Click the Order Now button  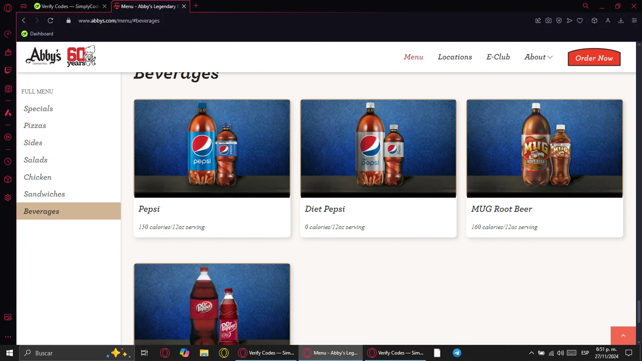[594, 58]
